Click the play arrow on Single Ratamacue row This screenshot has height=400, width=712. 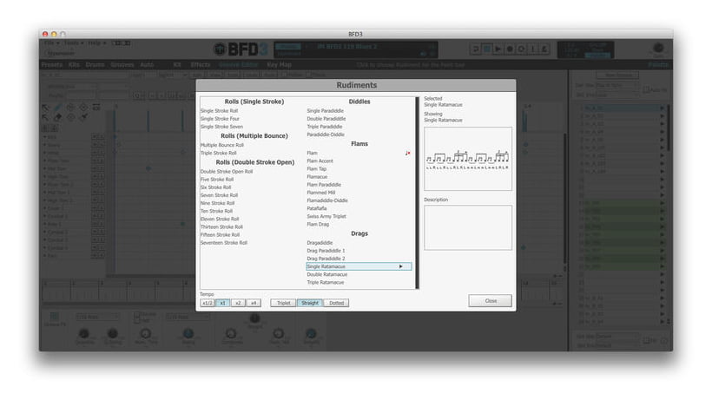pos(400,266)
